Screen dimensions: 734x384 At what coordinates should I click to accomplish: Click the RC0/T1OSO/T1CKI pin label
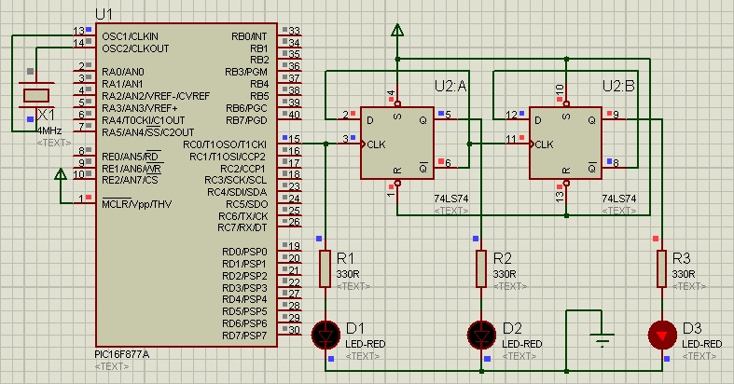click(x=225, y=144)
